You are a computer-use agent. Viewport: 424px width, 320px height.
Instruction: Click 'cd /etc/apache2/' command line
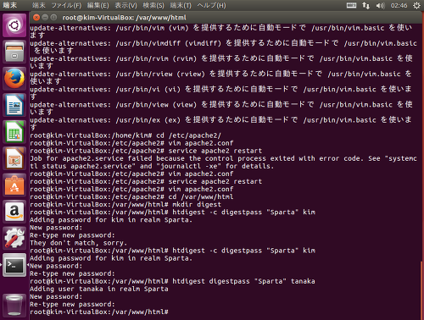126,135
